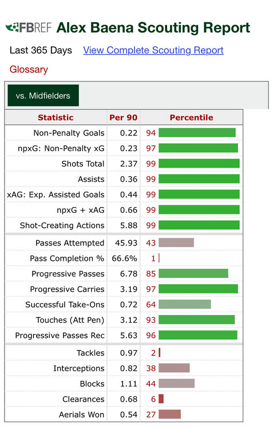Click the Interceptions per 90 value 0.82
The height and width of the screenshot is (429, 273).
129,368
